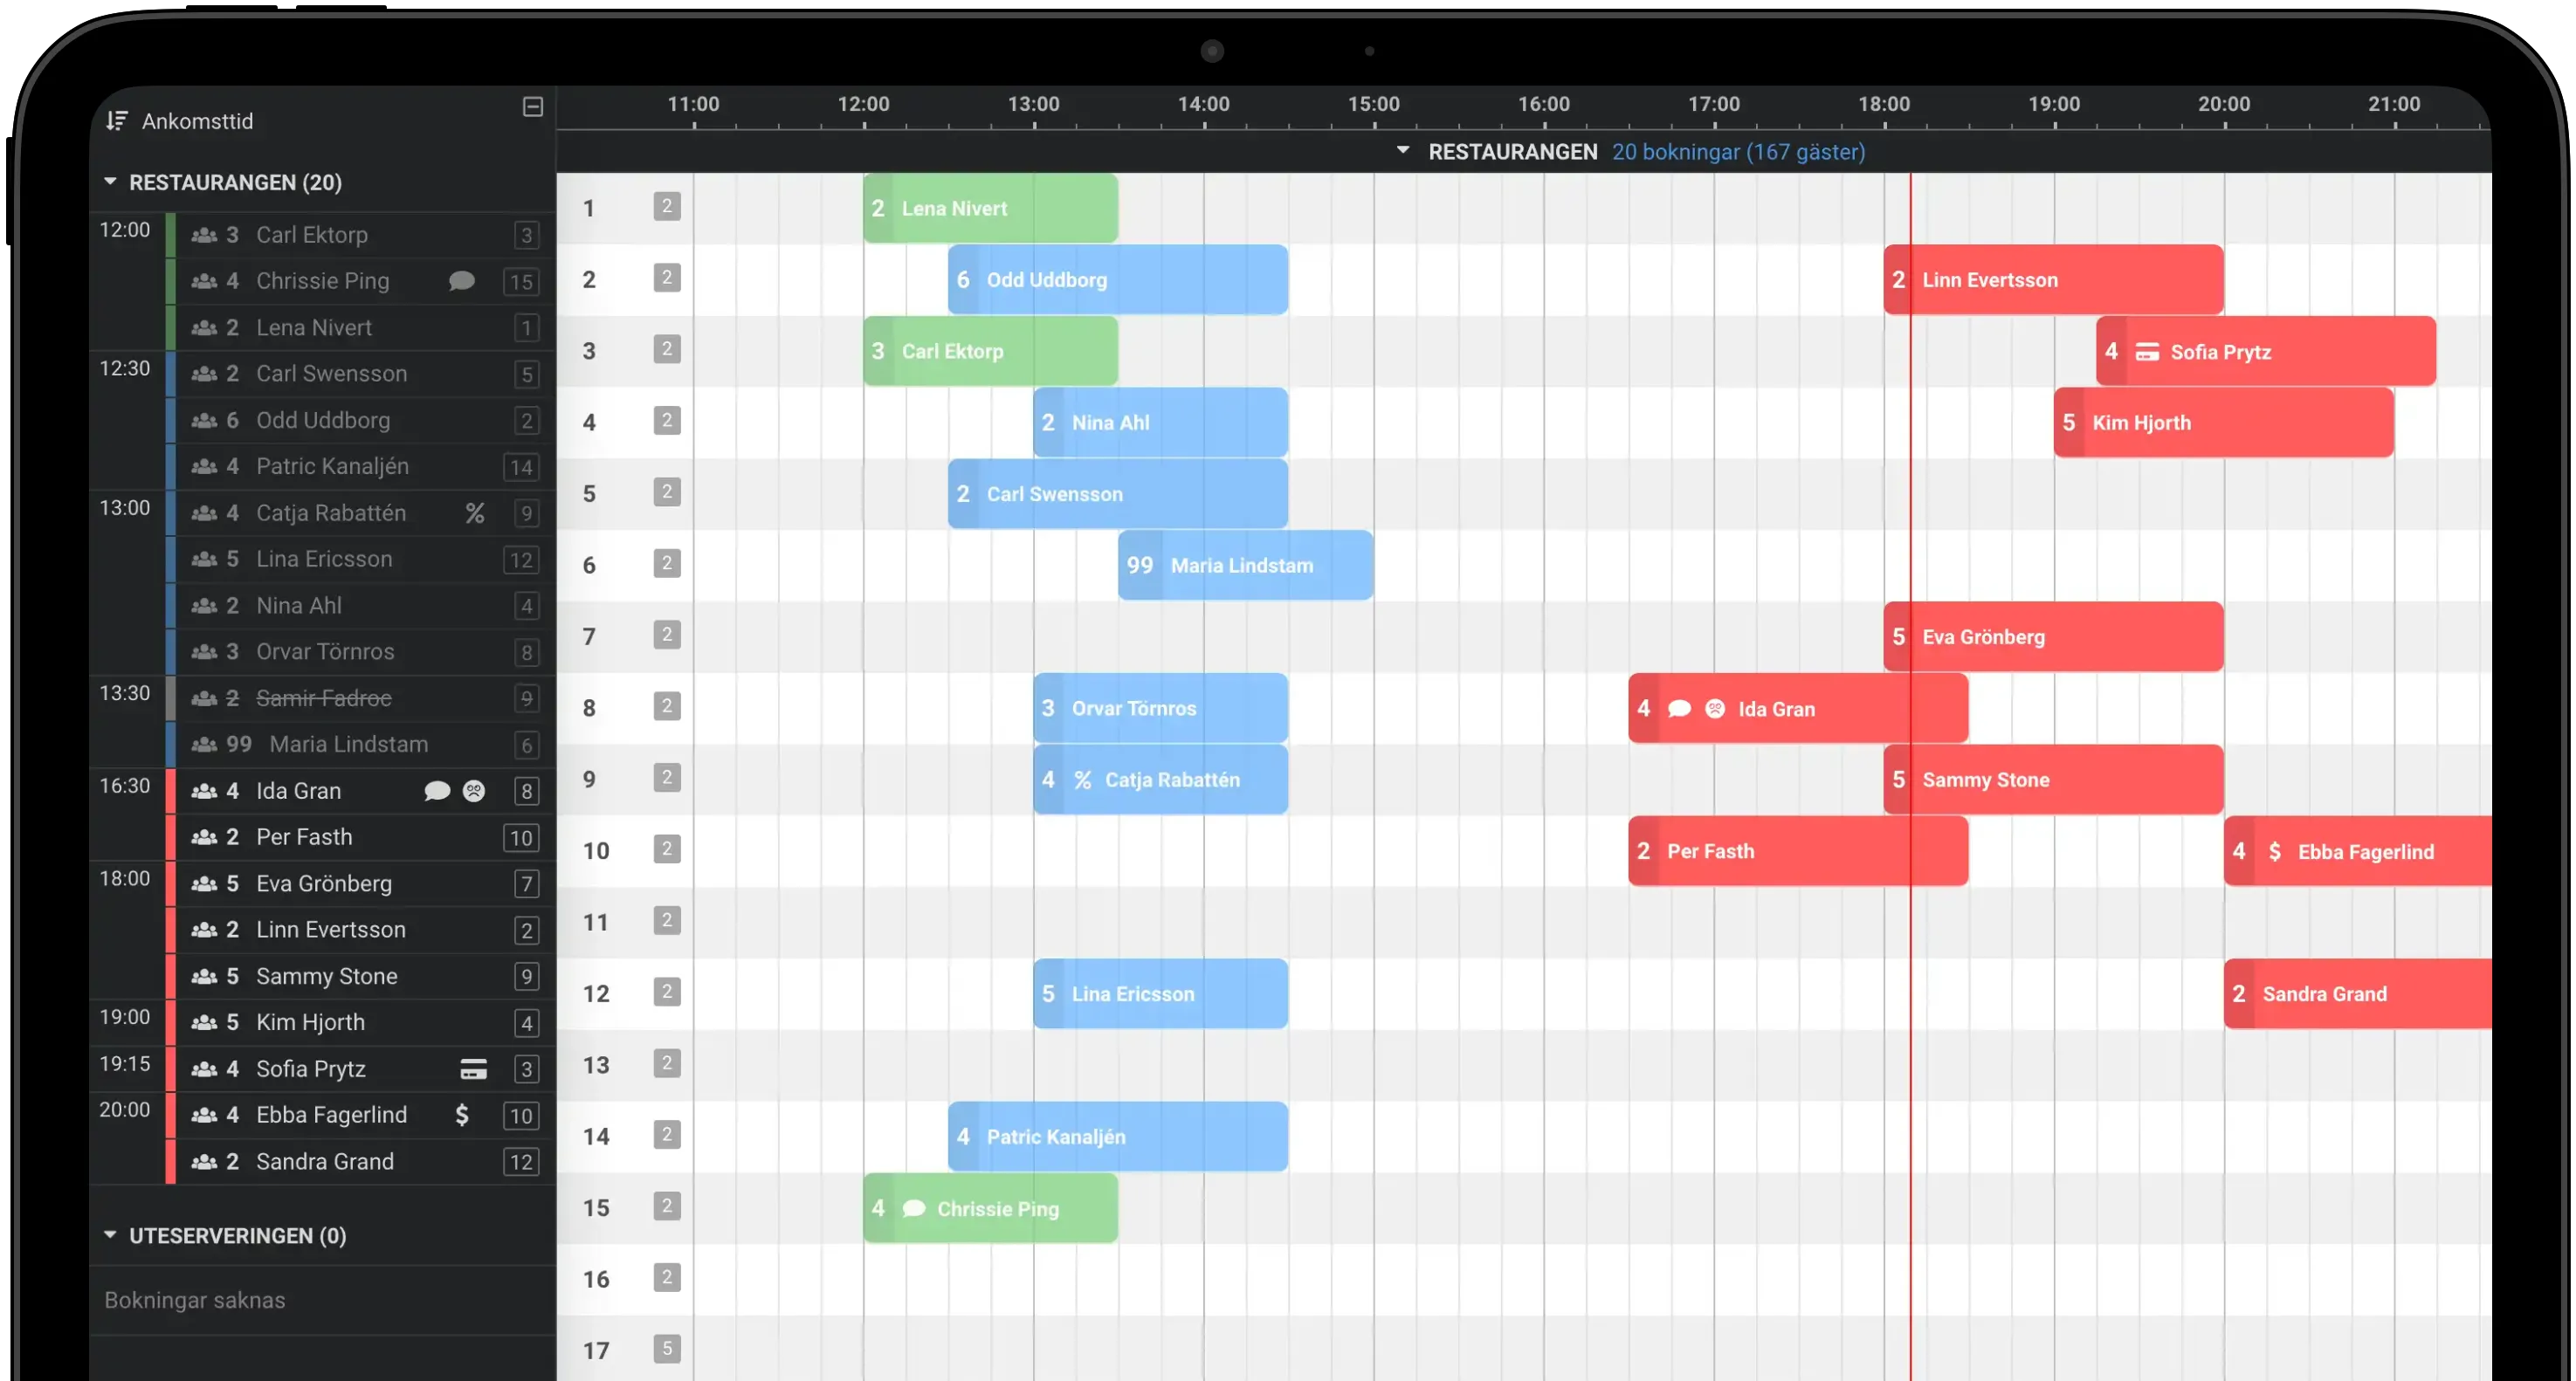Click the collapse-panel icon above the booking list
The width and height of the screenshot is (2576, 1381).
(533, 107)
